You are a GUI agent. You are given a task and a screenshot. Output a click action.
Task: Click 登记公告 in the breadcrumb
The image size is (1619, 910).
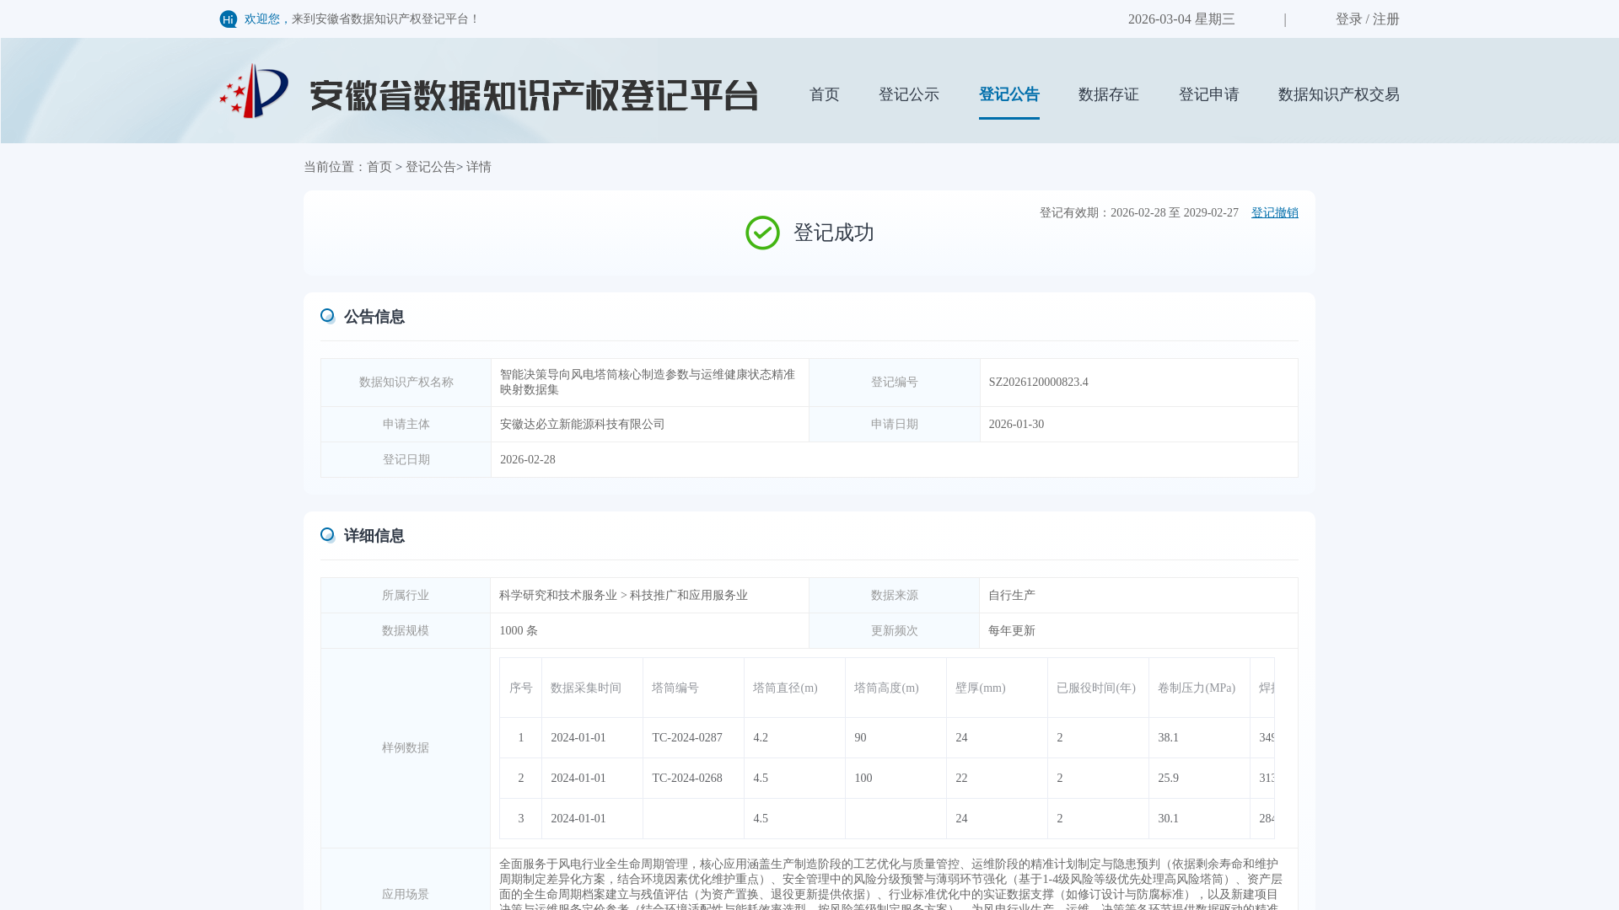coord(431,167)
